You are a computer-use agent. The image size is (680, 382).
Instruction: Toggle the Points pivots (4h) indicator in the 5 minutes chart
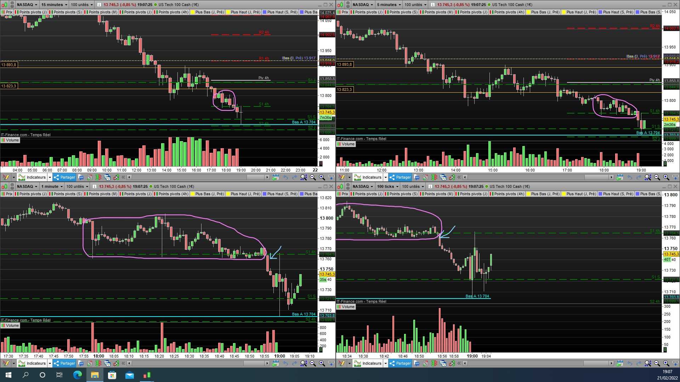(x=507, y=12)
